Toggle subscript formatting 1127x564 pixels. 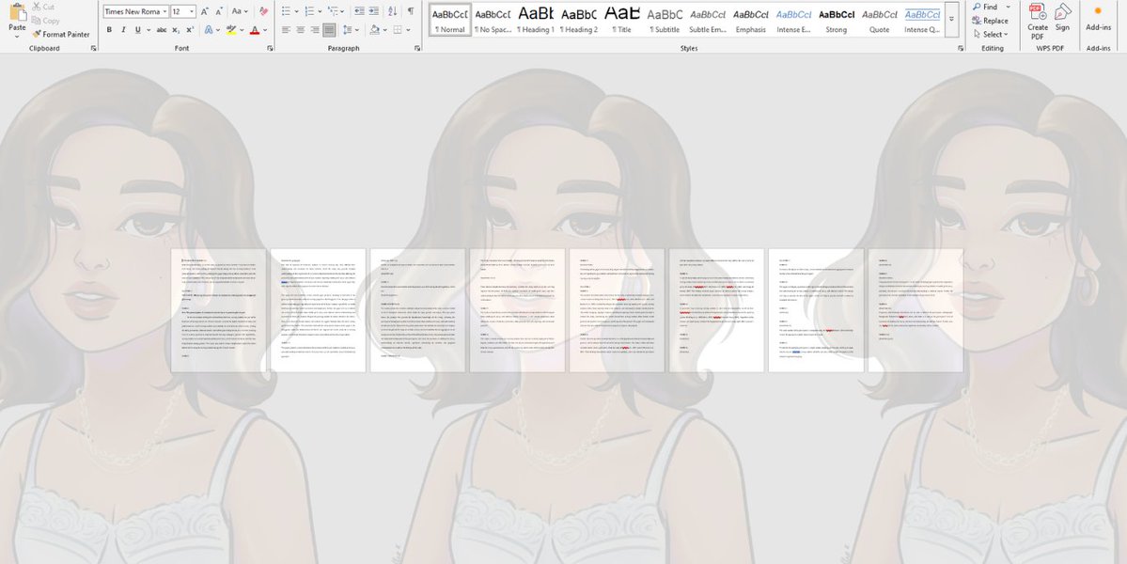tap(176, 30)
